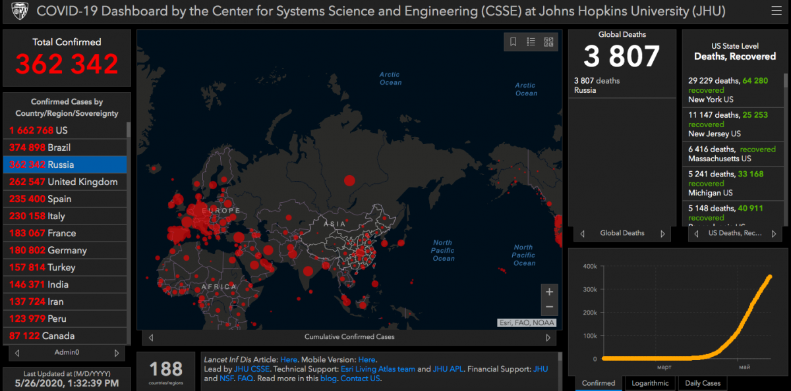Previous arrow beside Global Deaths

click(x=582, y=234)
